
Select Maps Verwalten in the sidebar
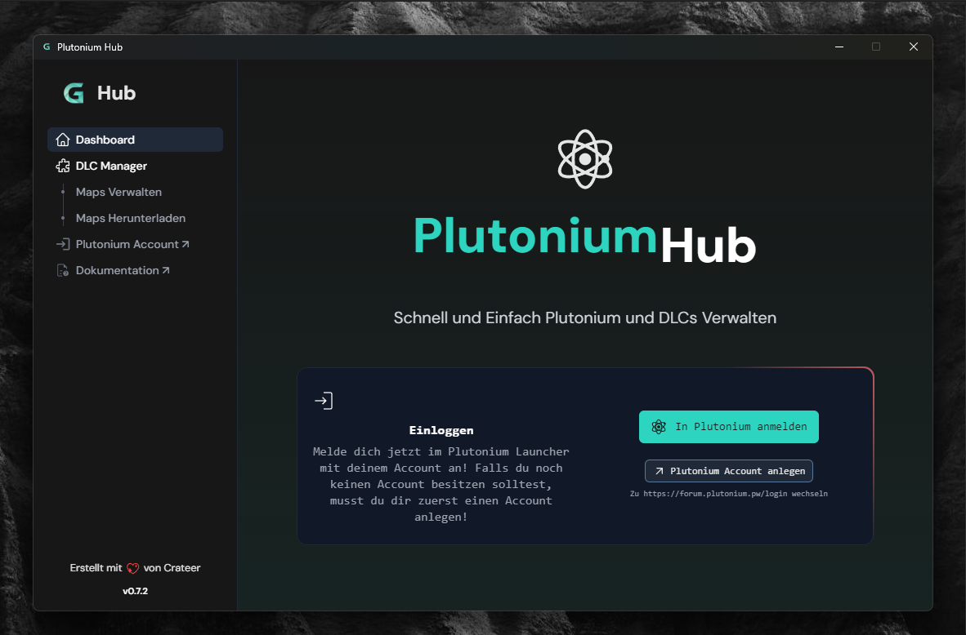pyautogui.click(x=119, y=192)
